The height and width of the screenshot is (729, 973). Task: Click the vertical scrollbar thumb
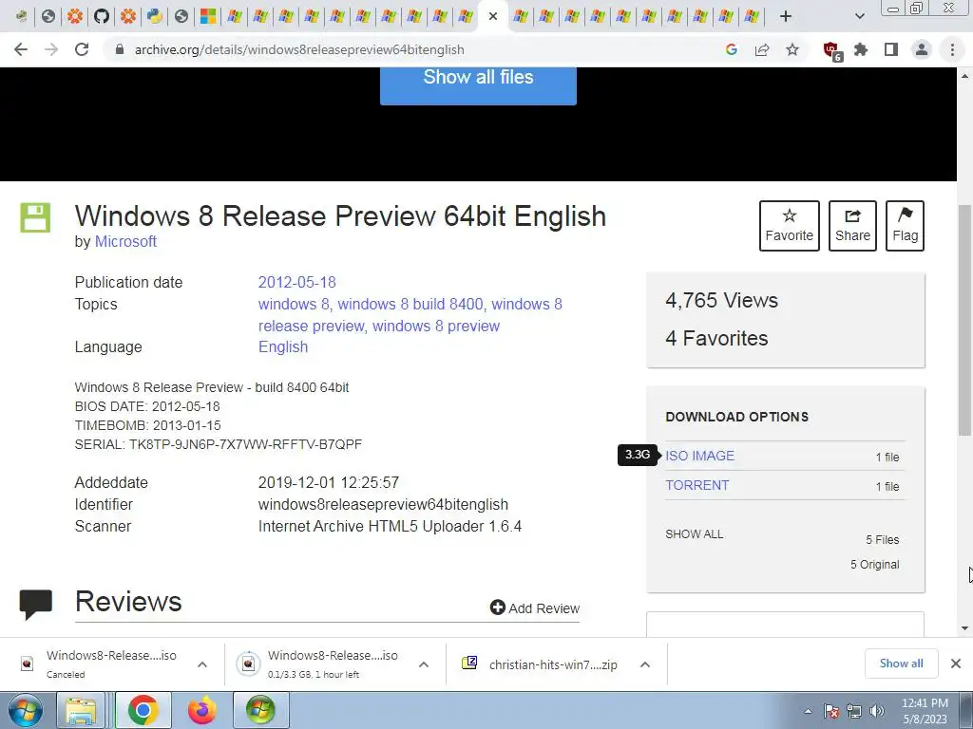coord(965,319)
